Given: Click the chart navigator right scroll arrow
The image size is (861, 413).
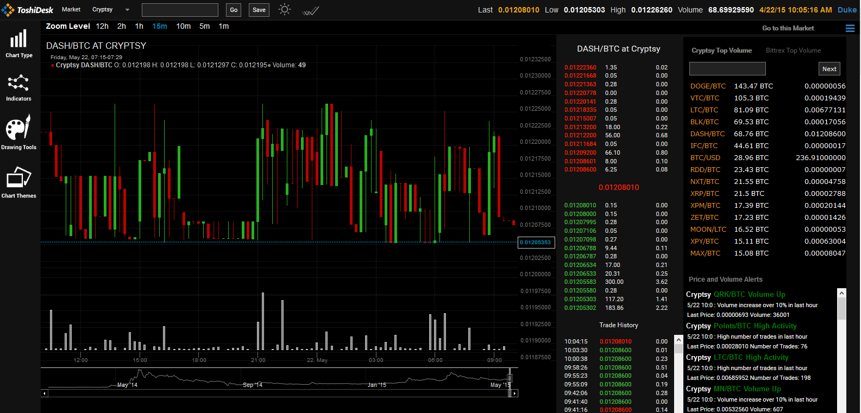Looking at the screenshot, I should 515,393.
